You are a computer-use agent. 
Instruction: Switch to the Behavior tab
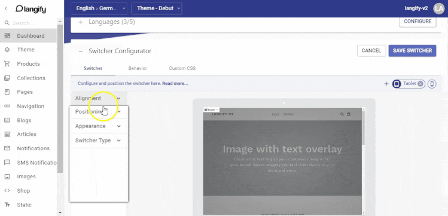(x=138, y=69)
